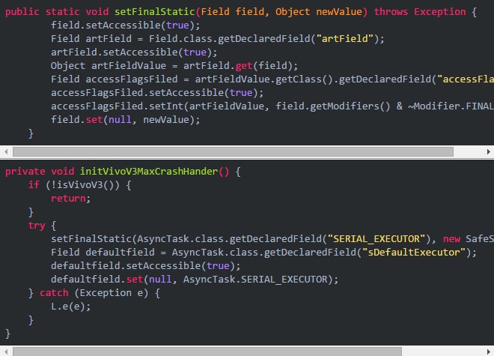Click the new keyword on setFinalStatic call line
The image size is (494, 356).
pyautogui.click(x=451, y=239)
